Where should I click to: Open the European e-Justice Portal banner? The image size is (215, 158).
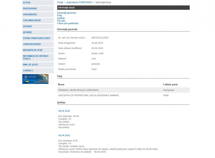[x=35, y=79]
